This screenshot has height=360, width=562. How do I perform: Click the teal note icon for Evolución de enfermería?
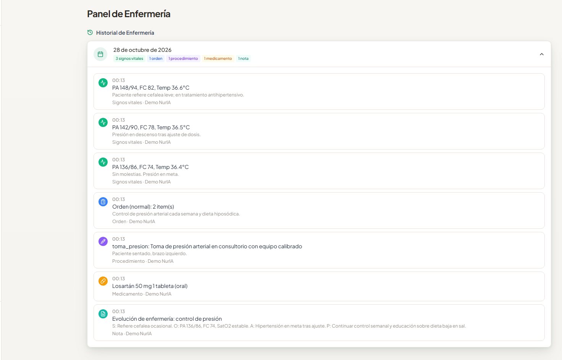(103, 314)
